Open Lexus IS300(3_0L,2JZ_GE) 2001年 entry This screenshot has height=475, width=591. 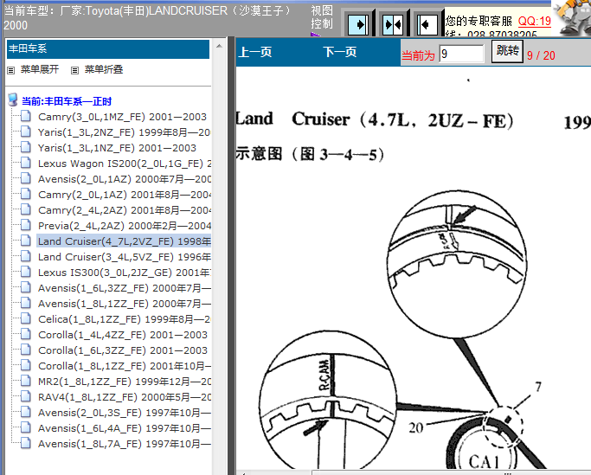coord(124,273)
